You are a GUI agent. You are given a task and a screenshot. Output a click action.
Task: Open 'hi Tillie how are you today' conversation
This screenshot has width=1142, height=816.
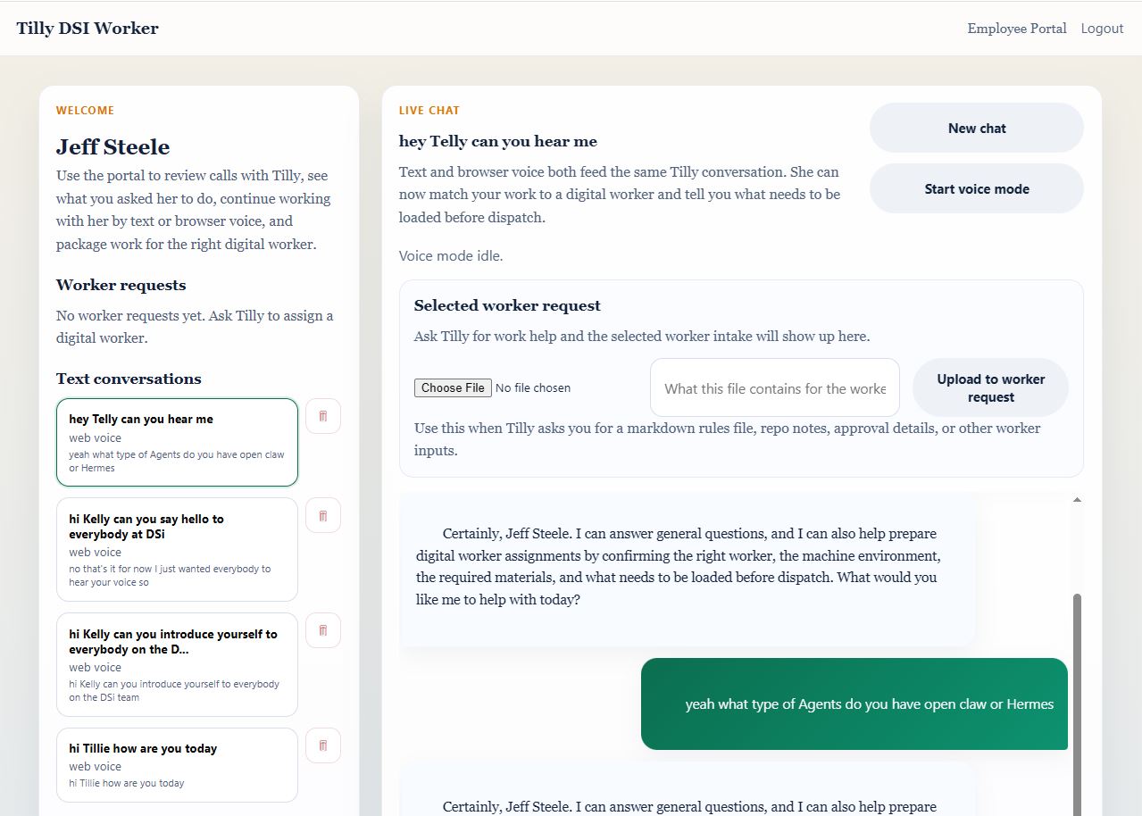pyautogui.click(x=177, y=765)
